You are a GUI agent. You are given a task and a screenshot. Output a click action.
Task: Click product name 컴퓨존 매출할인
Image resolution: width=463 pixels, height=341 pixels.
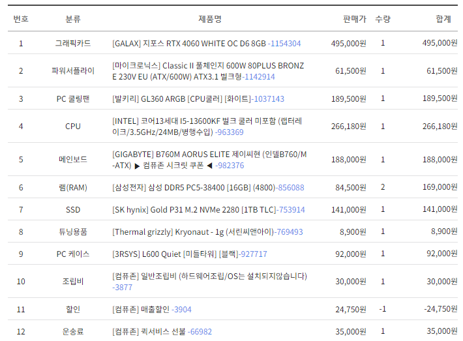tap(141, 310)
